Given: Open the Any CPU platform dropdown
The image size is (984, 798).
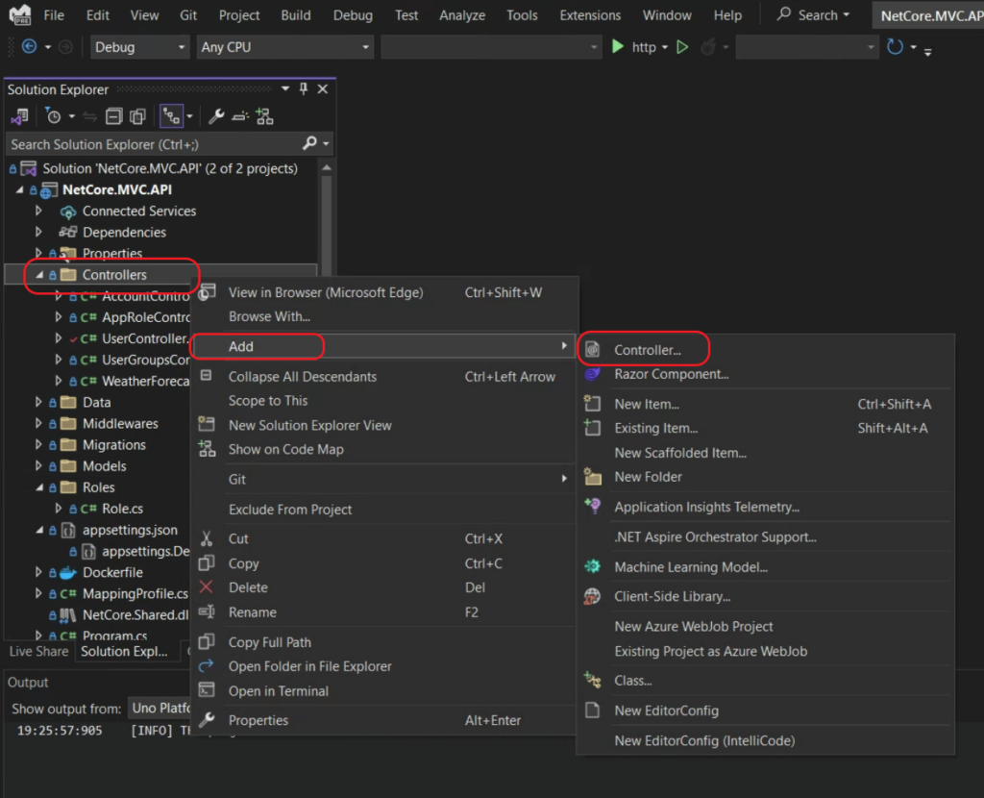Looking at the screenshot, I should (x=284, y=47).
